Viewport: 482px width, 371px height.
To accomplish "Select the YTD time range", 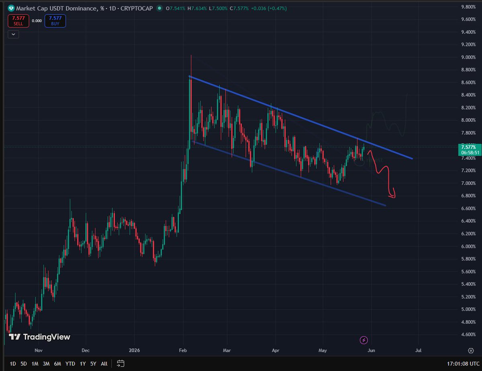I will coord(70,364).
